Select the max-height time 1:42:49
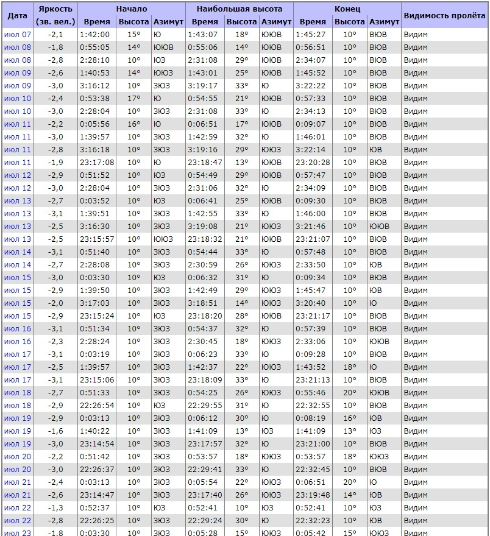490x536 pixels. 202,290
